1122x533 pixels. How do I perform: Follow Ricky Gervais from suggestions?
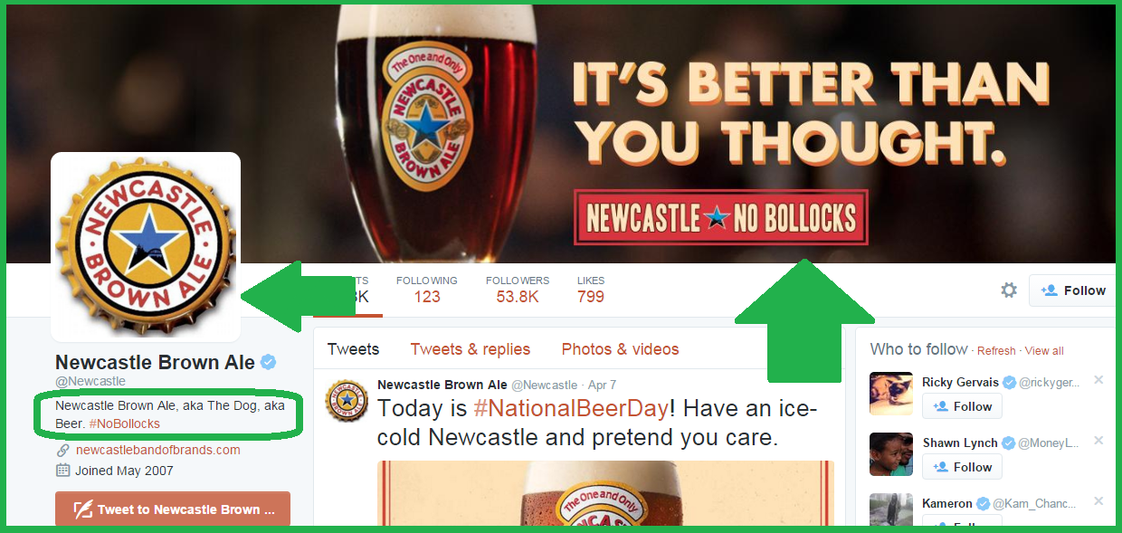click(x=962, y=406)
